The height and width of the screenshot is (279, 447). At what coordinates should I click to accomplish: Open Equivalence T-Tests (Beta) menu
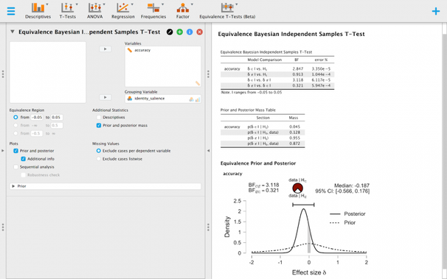pyautogui.click(x=227, y=11)
